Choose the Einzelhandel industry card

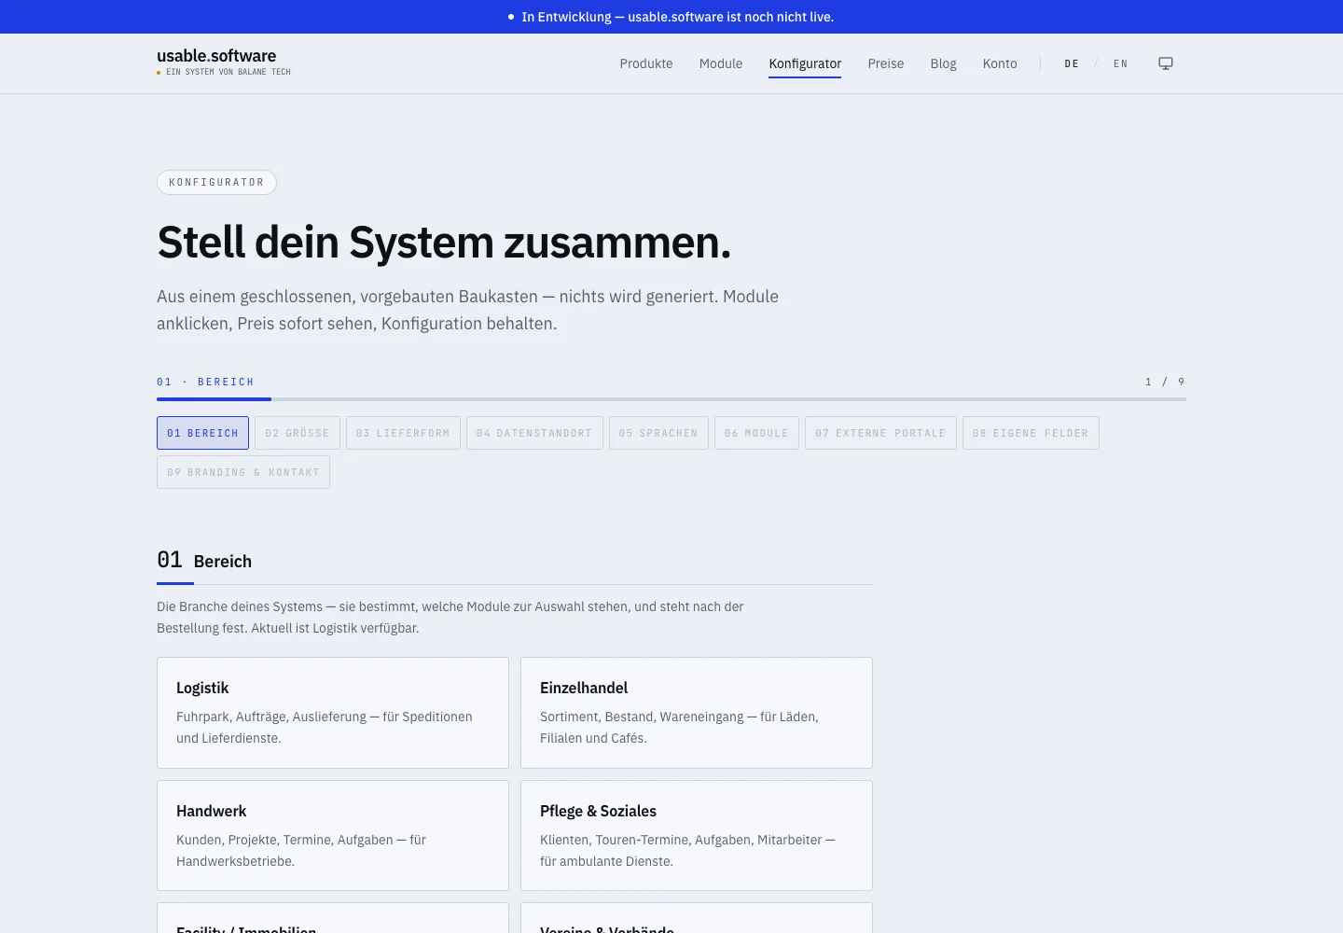pos(697,713)
